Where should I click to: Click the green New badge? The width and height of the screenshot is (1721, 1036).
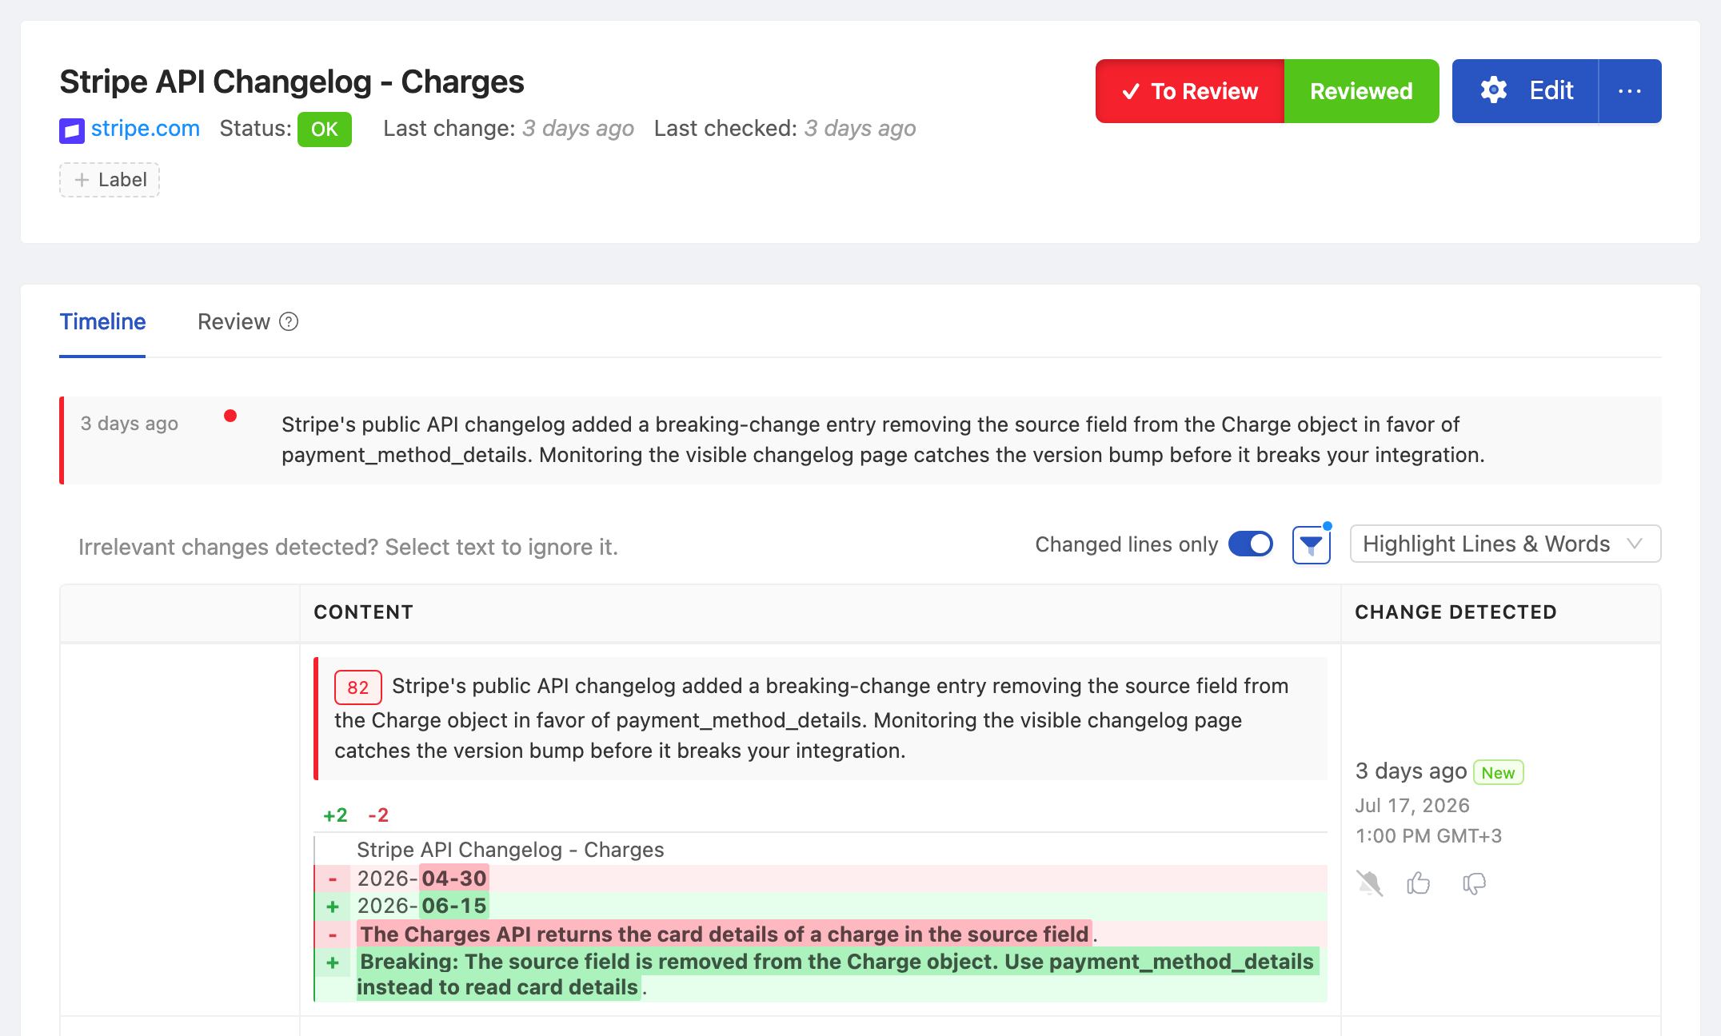coord(1498,773)
